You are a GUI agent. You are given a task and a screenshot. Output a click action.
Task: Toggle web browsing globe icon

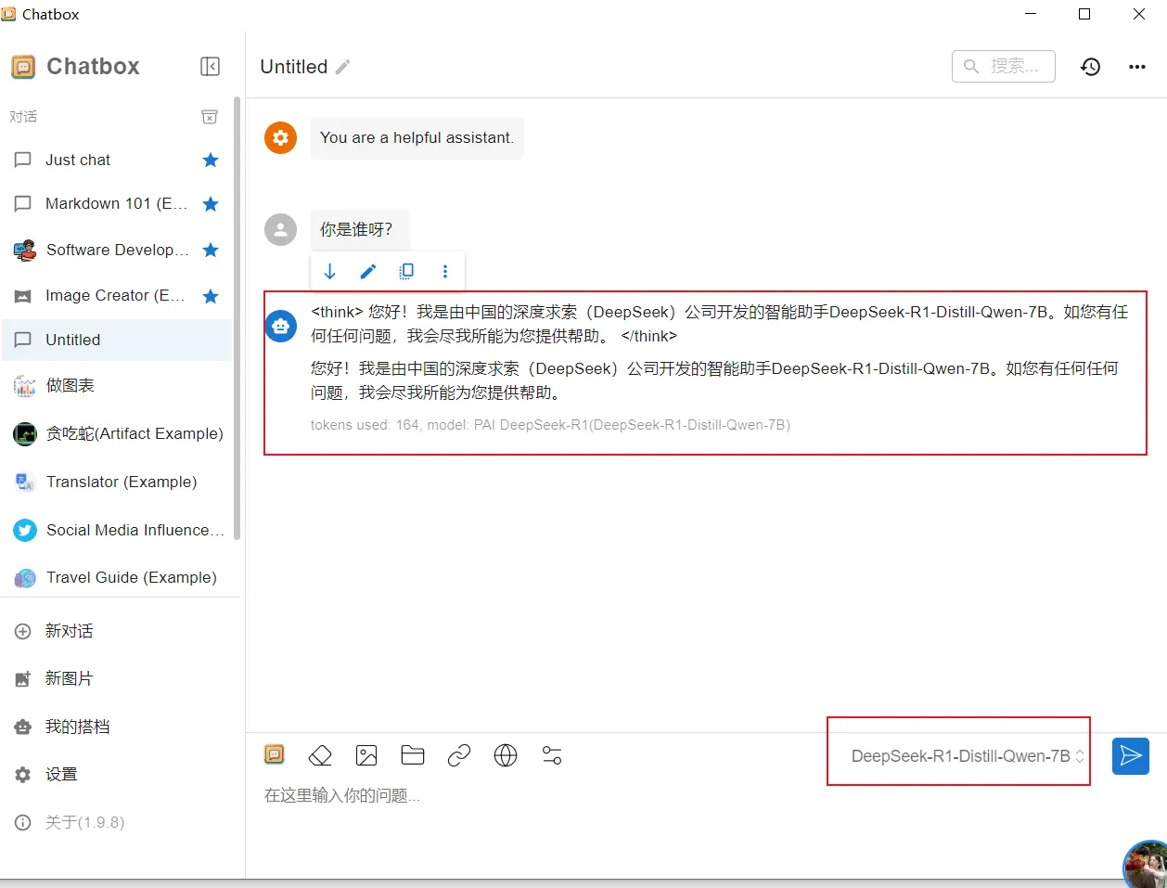click(x=506, y=755)
